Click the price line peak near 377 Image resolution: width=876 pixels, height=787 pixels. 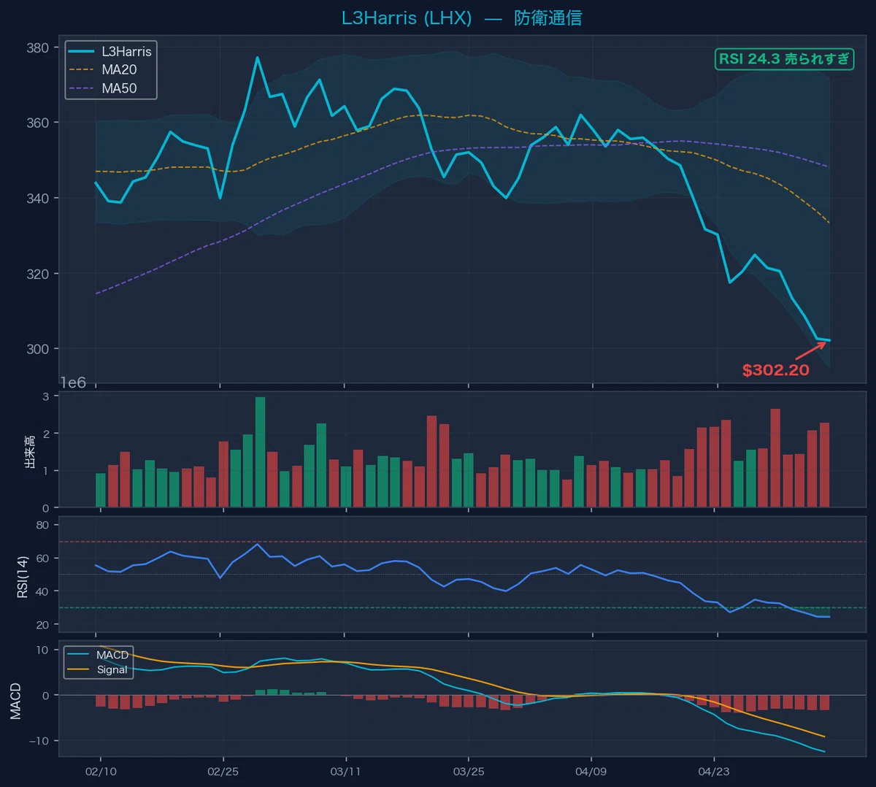(257, 58)
